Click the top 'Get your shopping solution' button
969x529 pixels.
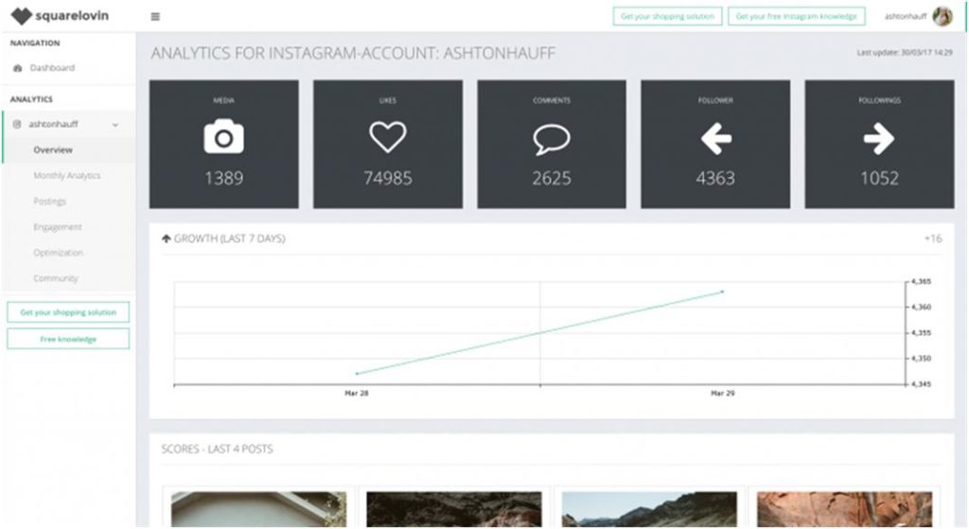click(667, 17)
